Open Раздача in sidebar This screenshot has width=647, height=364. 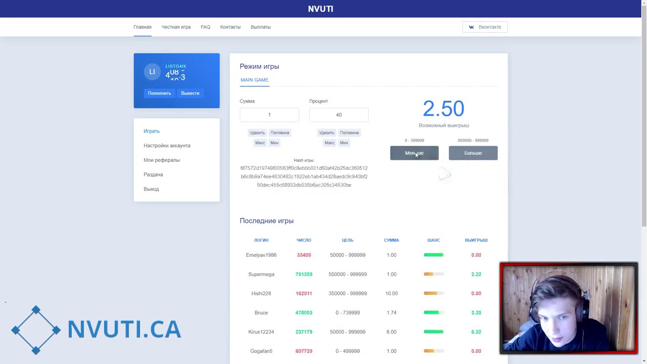pos(153,174)
